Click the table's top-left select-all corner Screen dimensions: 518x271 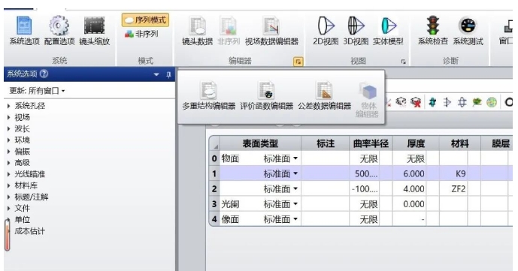point(215,143)
